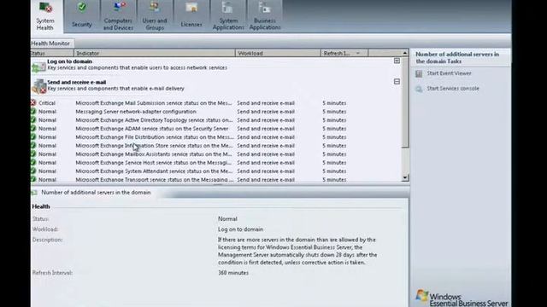Go to the Users and Groups tab
The width and height of the screenshot is (547, 307).
coord(155,16)
